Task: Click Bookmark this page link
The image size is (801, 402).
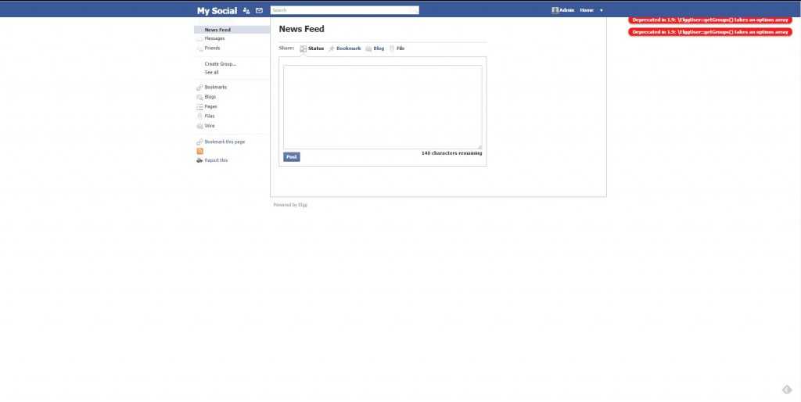Action: [x=224, y=142]
